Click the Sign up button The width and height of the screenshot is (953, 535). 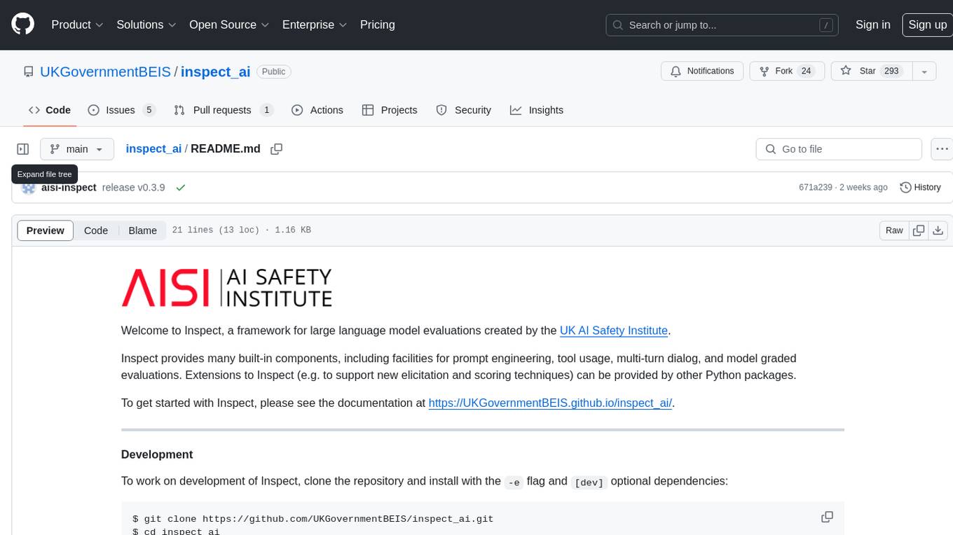click(x=928, y=25)
